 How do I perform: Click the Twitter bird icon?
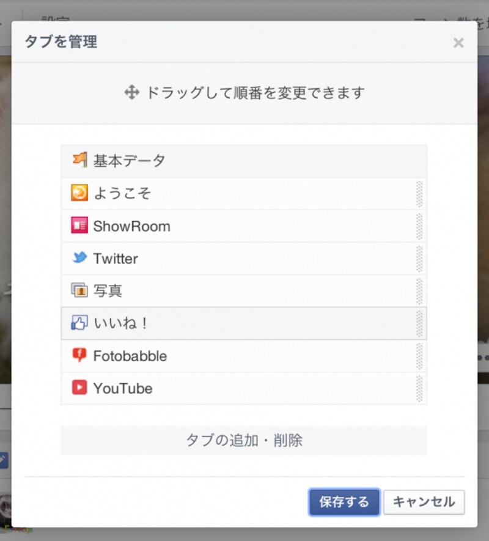[80, 258]
